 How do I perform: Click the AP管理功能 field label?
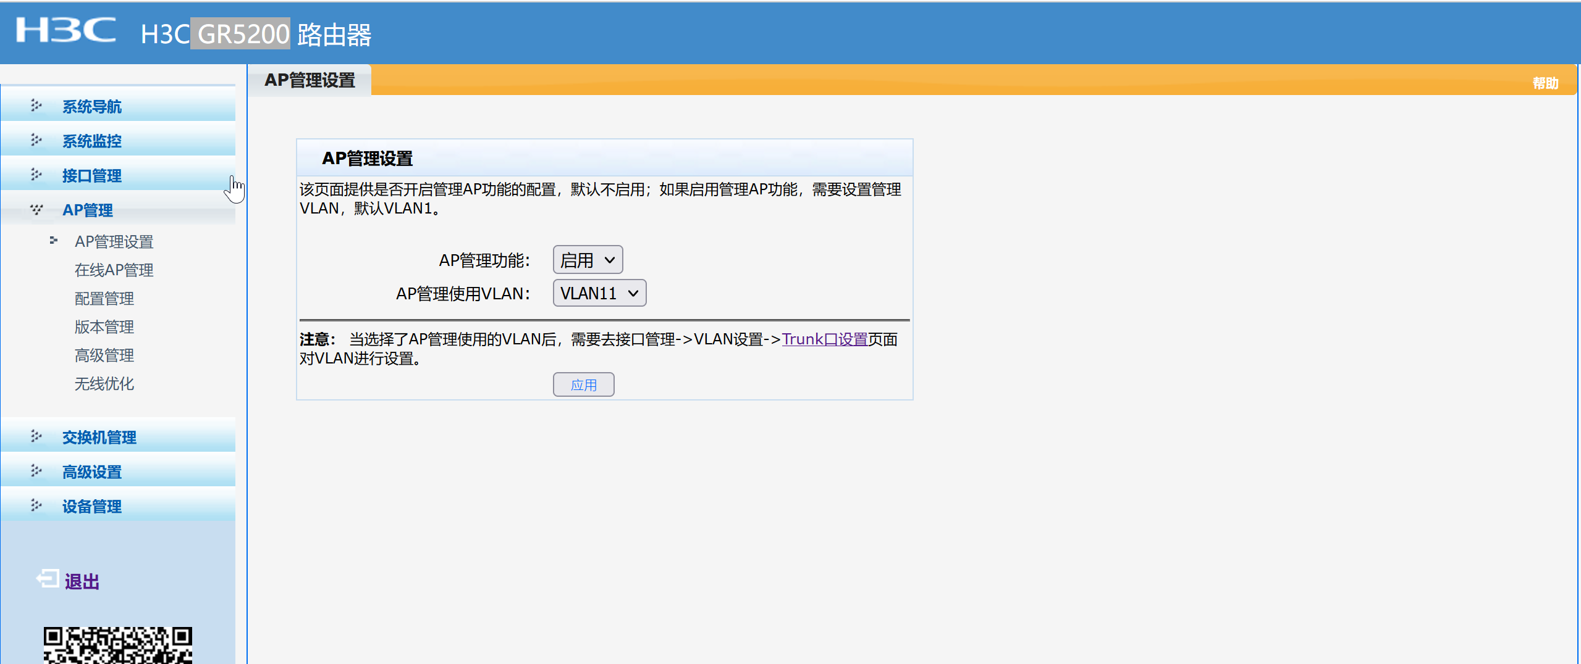[x=484, y=260]
